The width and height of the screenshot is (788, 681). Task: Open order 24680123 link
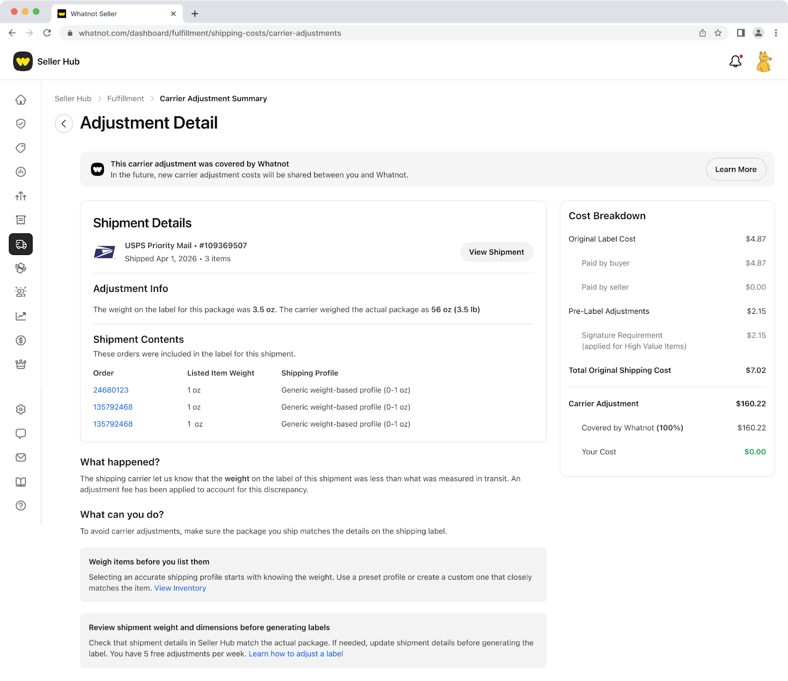[x=111, y=390]
